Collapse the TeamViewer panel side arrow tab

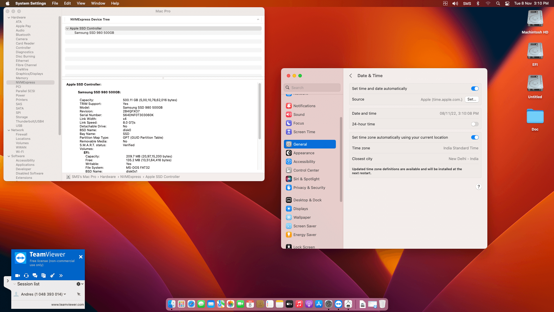pyautogui.click(x=8, y=281)
